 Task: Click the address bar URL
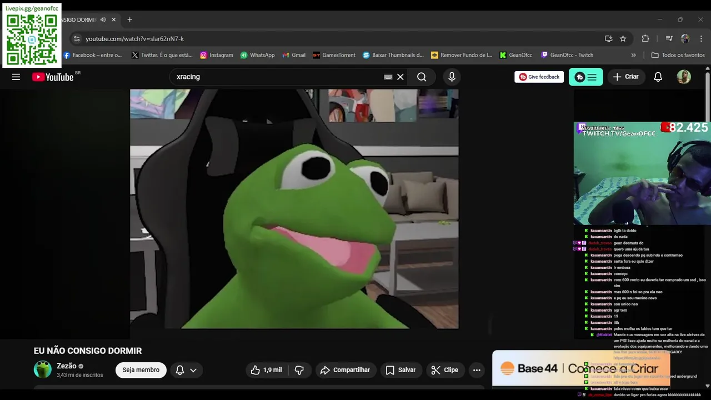coord(134,39)
